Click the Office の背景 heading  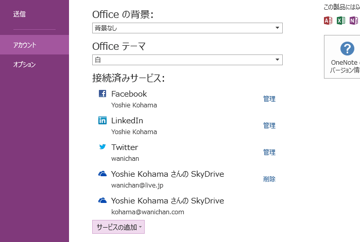[x=123, y=14]
